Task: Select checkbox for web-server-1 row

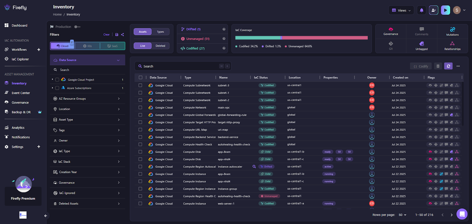Action: (x=140, y=203)
